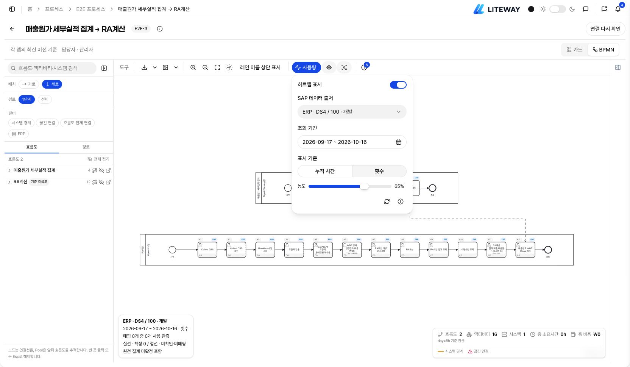Turn off the 히트맵 표시 switch
This screenshot has width=630, height=367.
click(398, 85)
